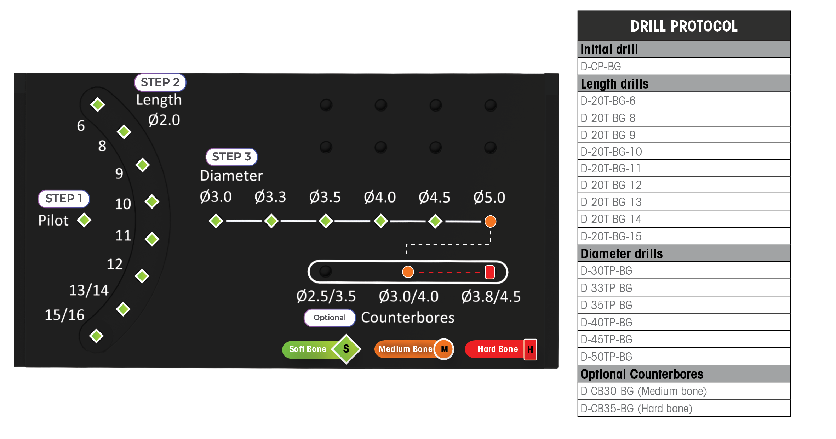The height and width of the screenshot is (439, 836).
Task: Click the Length drills section heading
Action: 684,84
